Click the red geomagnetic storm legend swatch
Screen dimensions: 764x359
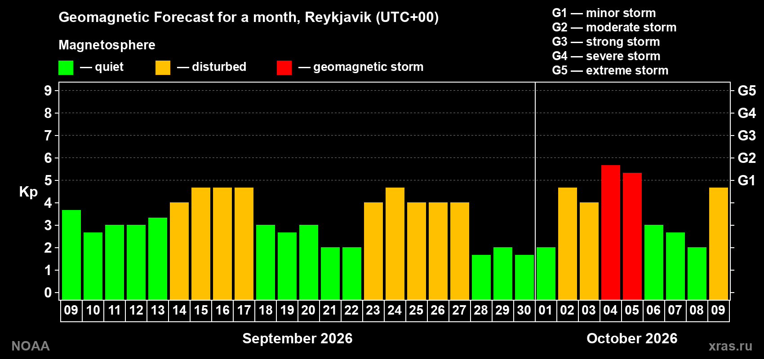[284, 68]
